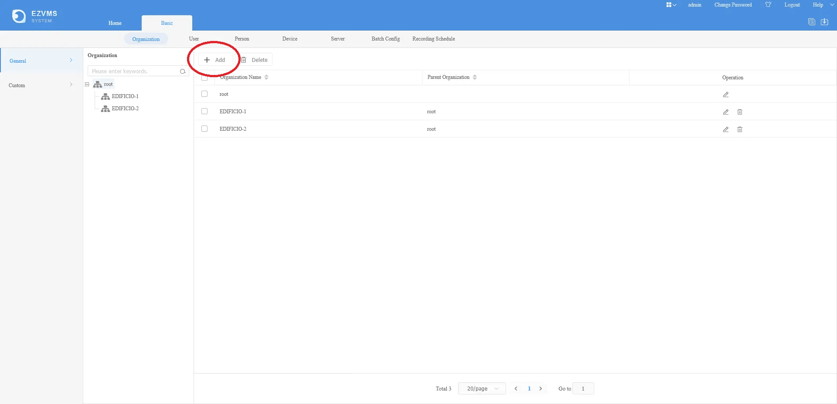Click the EZVMS logo icon
The width and height of the screenshot is (837, 404).
[19, 17]
